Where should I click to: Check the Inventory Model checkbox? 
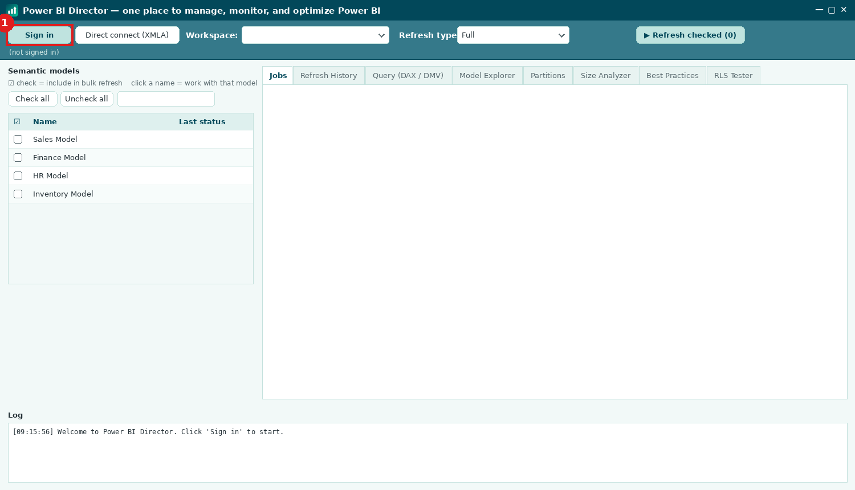click(18, 194)
